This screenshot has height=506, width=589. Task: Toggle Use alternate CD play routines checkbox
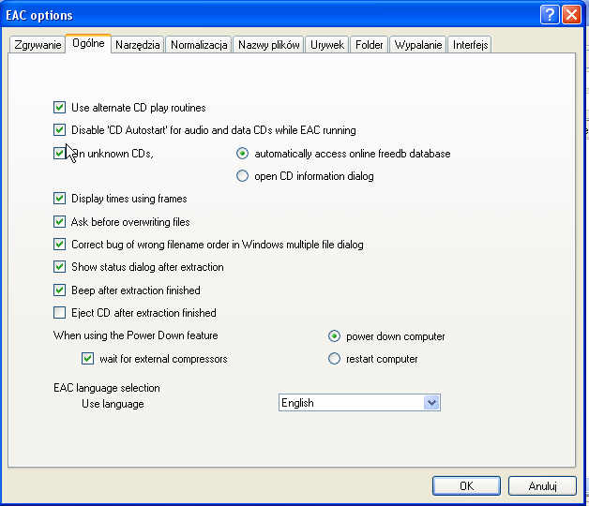tap(59, 108)
